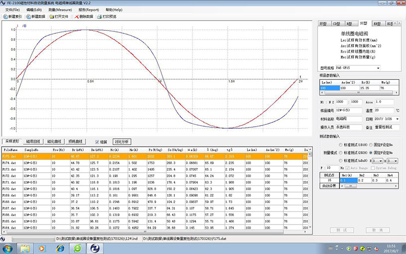The width and height of the screenshot is (406, 254).
Task: Open the 日期 date picker dropdown
Action: coord(397,119)
